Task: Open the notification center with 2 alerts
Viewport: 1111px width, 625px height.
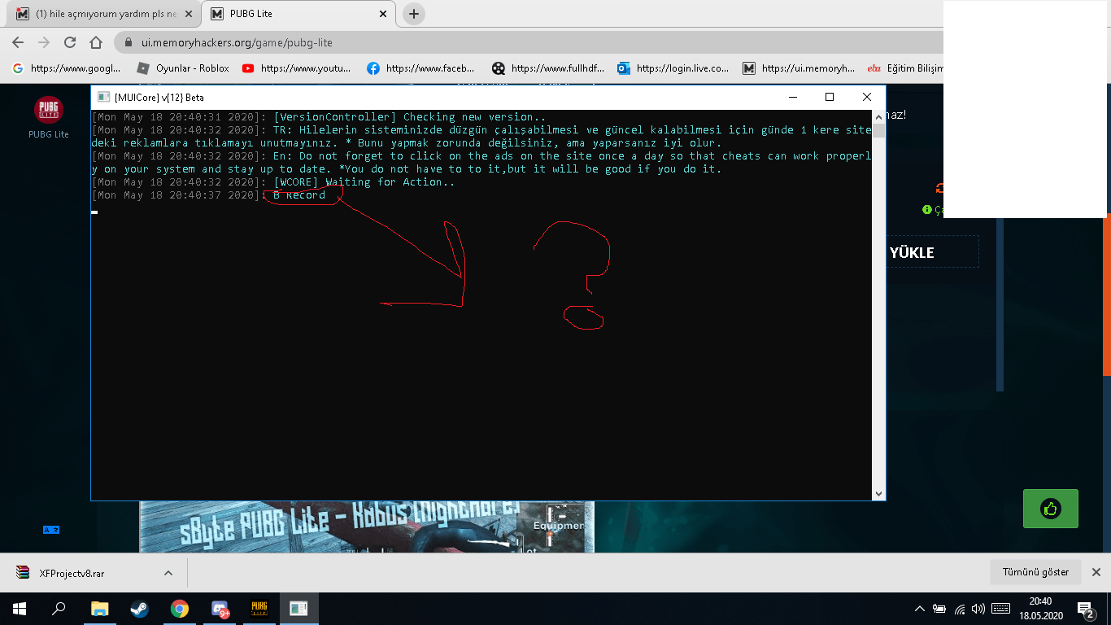Action: pos(1086,609)
